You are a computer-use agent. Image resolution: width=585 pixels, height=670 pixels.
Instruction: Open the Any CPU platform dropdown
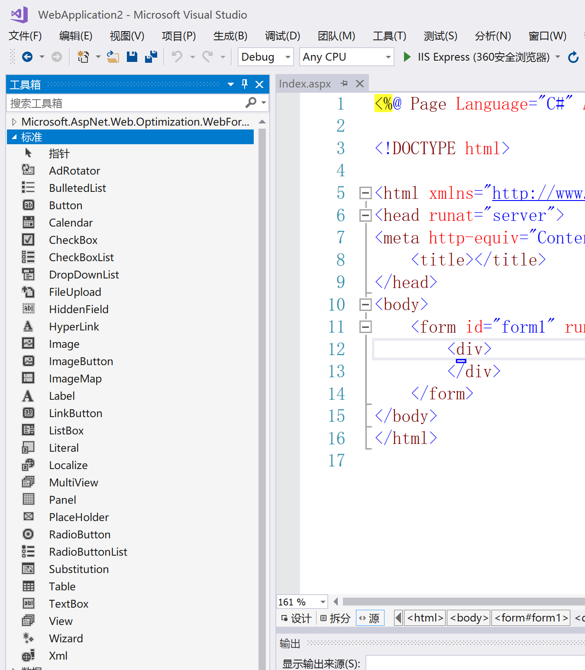pos(346,57)
